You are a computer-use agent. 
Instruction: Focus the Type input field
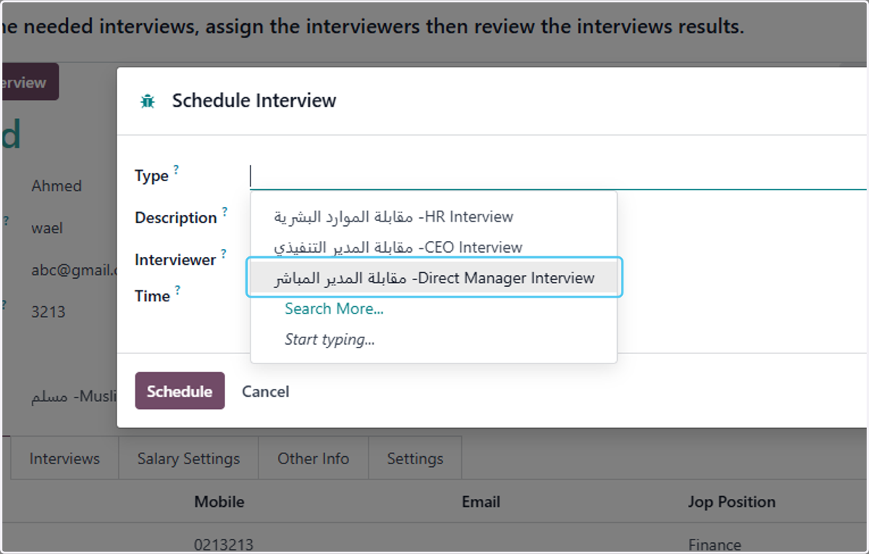[x=558, y=176]
